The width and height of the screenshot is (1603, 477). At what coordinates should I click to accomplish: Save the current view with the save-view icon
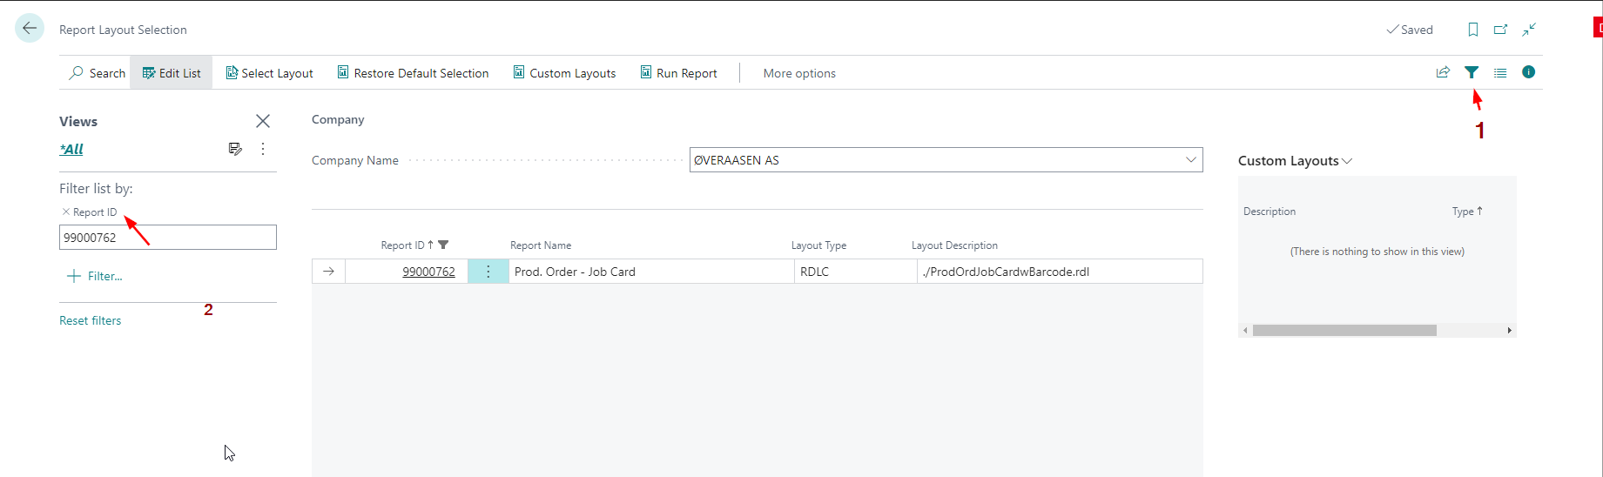(x=235, y=149)
